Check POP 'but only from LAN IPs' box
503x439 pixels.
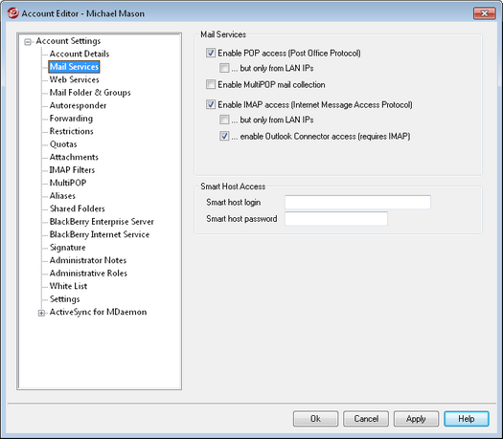(x=224, y=68)
